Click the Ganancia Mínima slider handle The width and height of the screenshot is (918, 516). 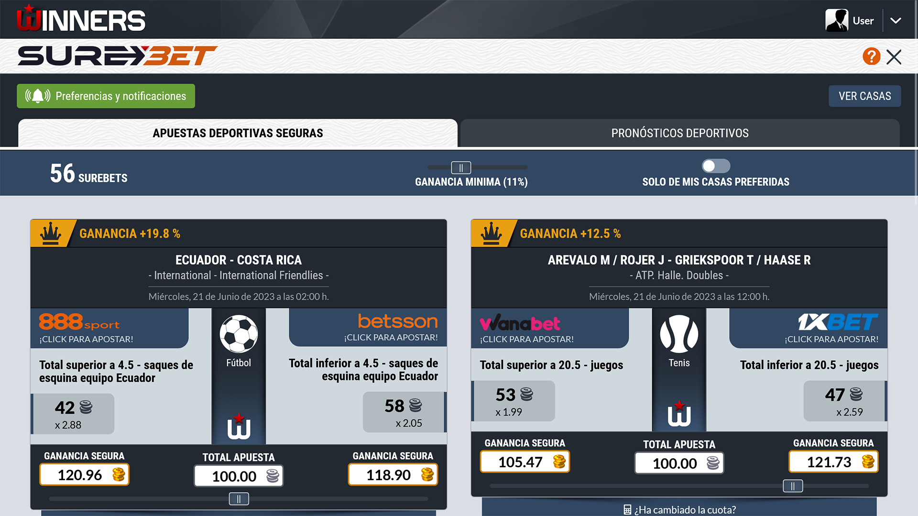(x=461, y=168)
